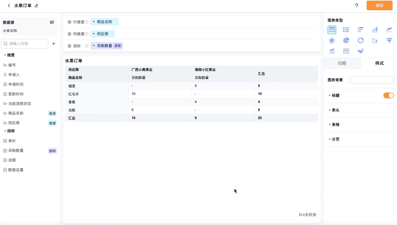The height and width of the screenshot is (225, 397).
Task: Click the settings icon before 指标 row
Action: 70,46
